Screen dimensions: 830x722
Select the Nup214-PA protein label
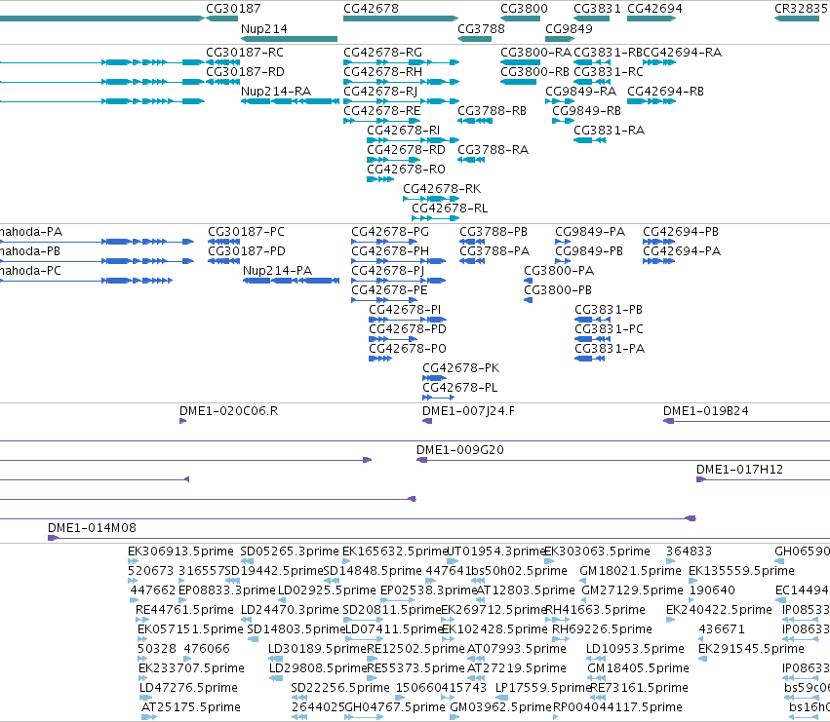tap(277, 271)
